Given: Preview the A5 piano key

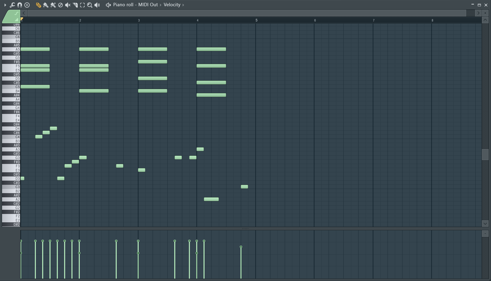Looking at the screenshot, I should click(x=11, y=49).
